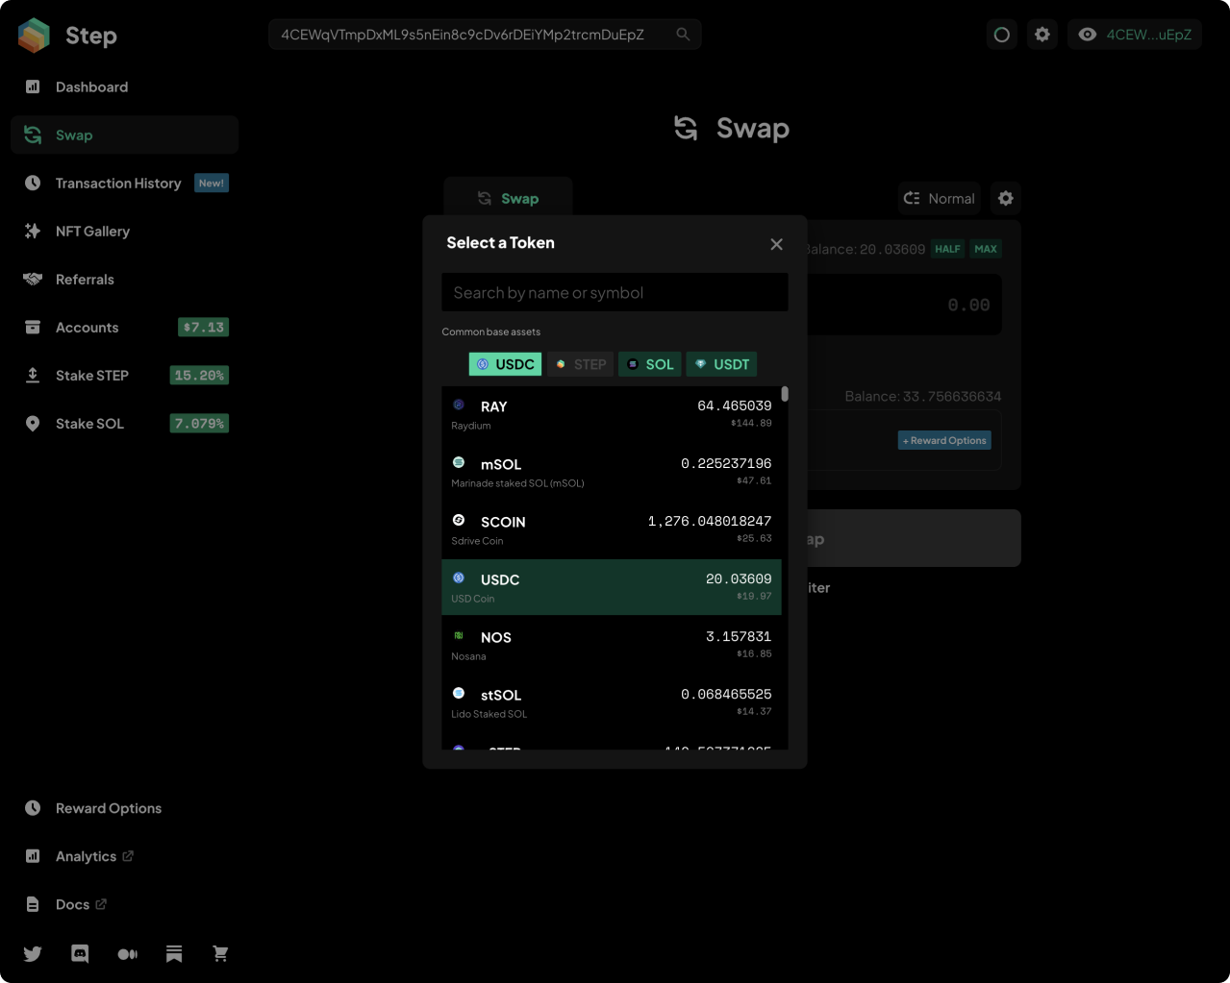The image size is (1230, 983).
Task: Pick USDT common base asset chip
Action: point(721,364)
